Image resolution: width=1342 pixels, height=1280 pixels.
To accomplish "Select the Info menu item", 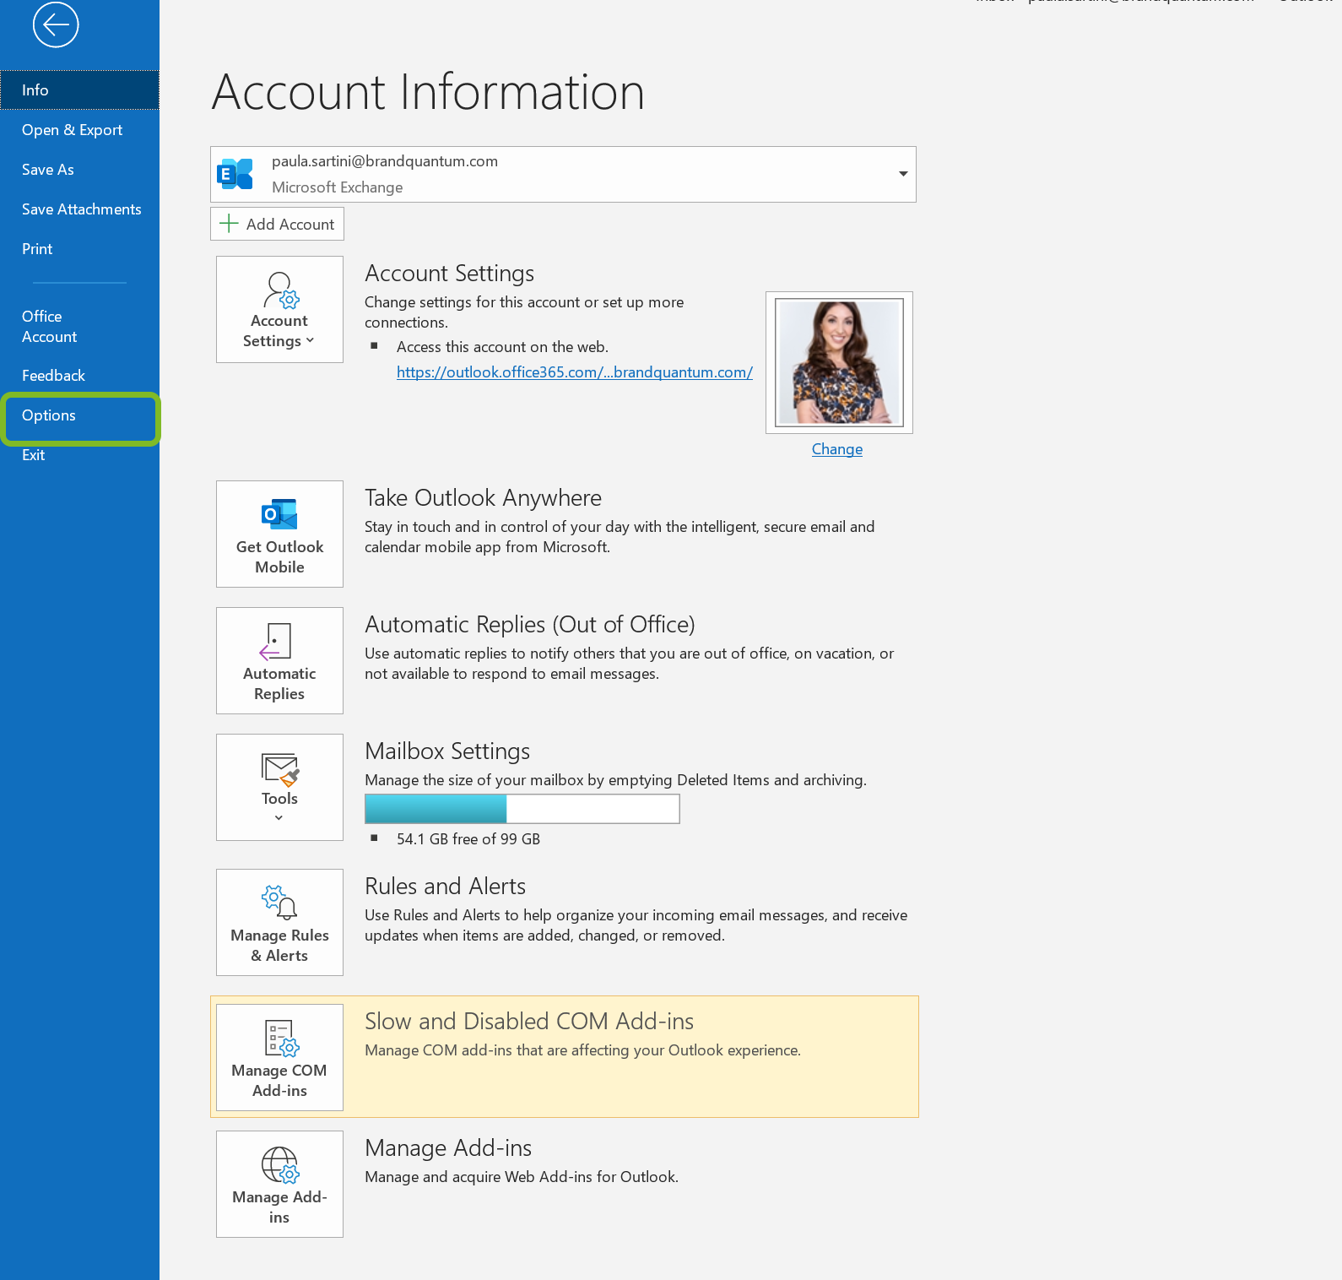I will pos(79,90).
